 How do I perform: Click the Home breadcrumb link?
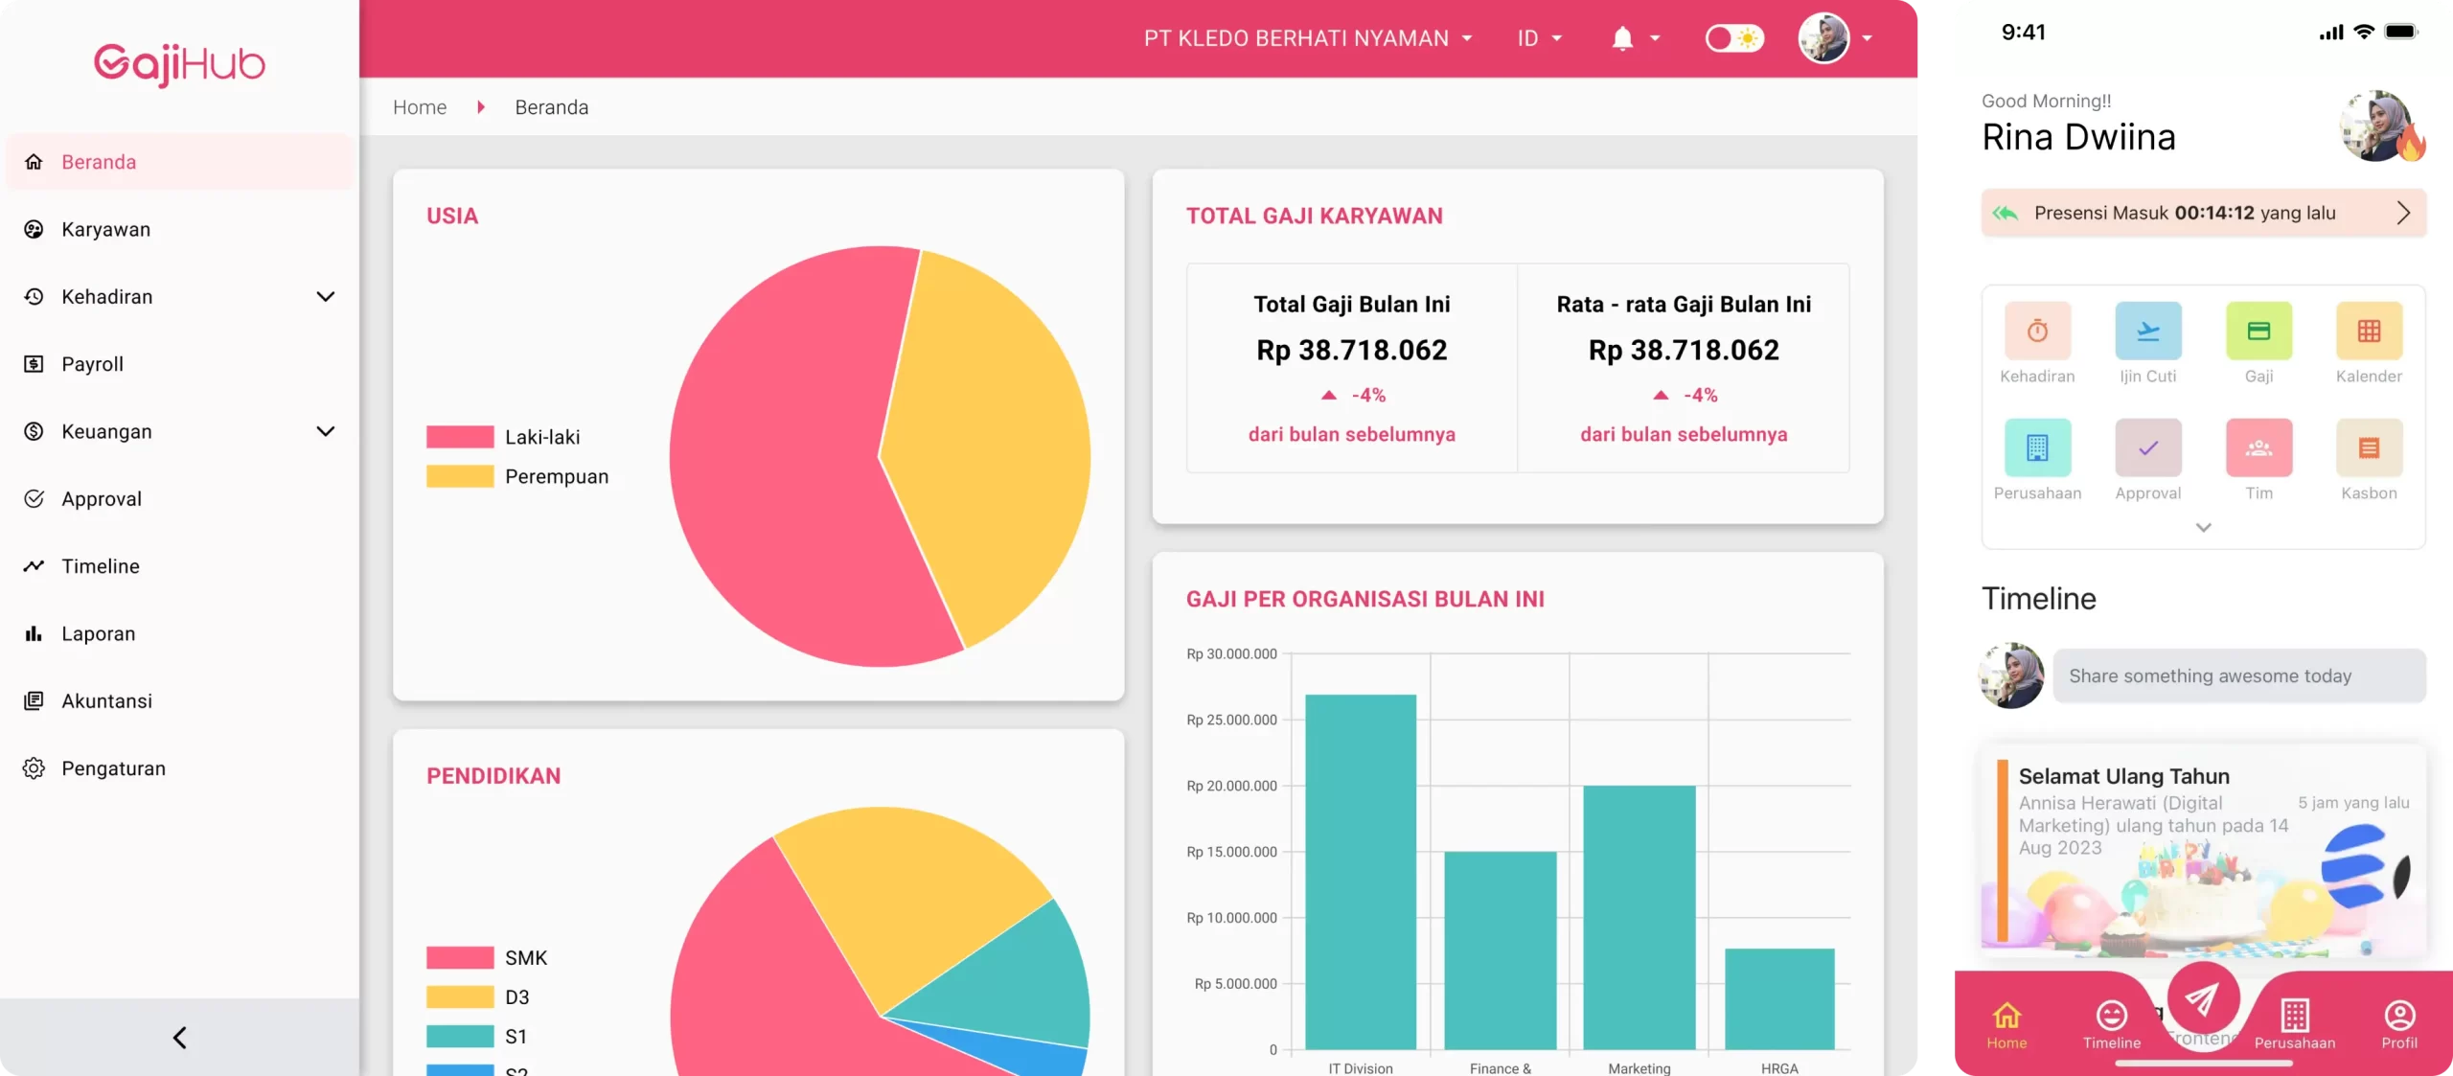pyautogui.click(x=419, y=106)
